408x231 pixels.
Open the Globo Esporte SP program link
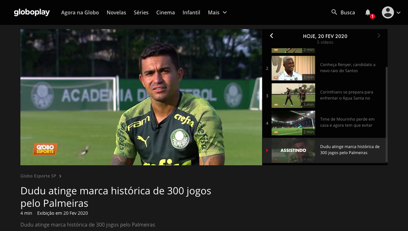pyautogui.click(x=41, y=176)
